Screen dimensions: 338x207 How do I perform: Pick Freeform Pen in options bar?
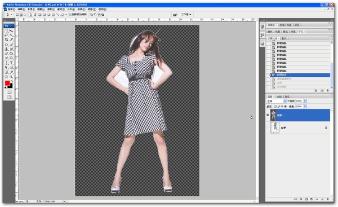(x=35, y=15)
